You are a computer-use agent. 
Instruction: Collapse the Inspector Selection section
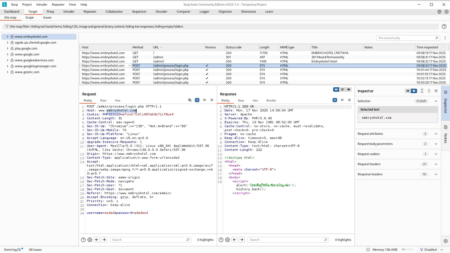(x=436, y=101)
